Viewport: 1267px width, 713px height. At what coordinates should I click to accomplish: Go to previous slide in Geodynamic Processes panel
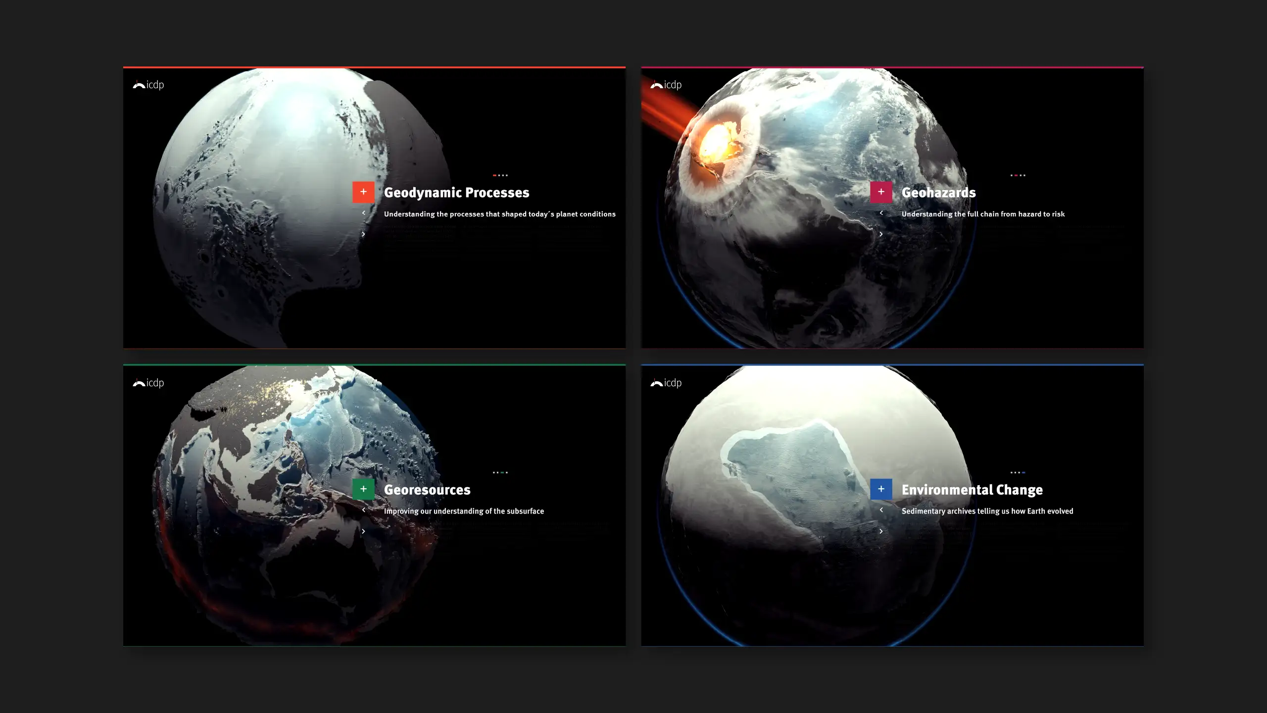[363, 213]
